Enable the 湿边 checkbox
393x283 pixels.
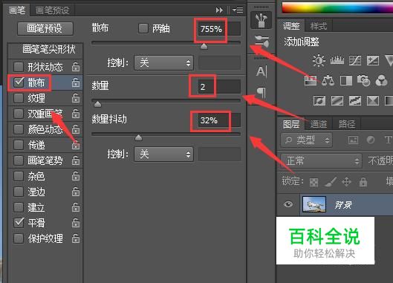click(19, 192)
